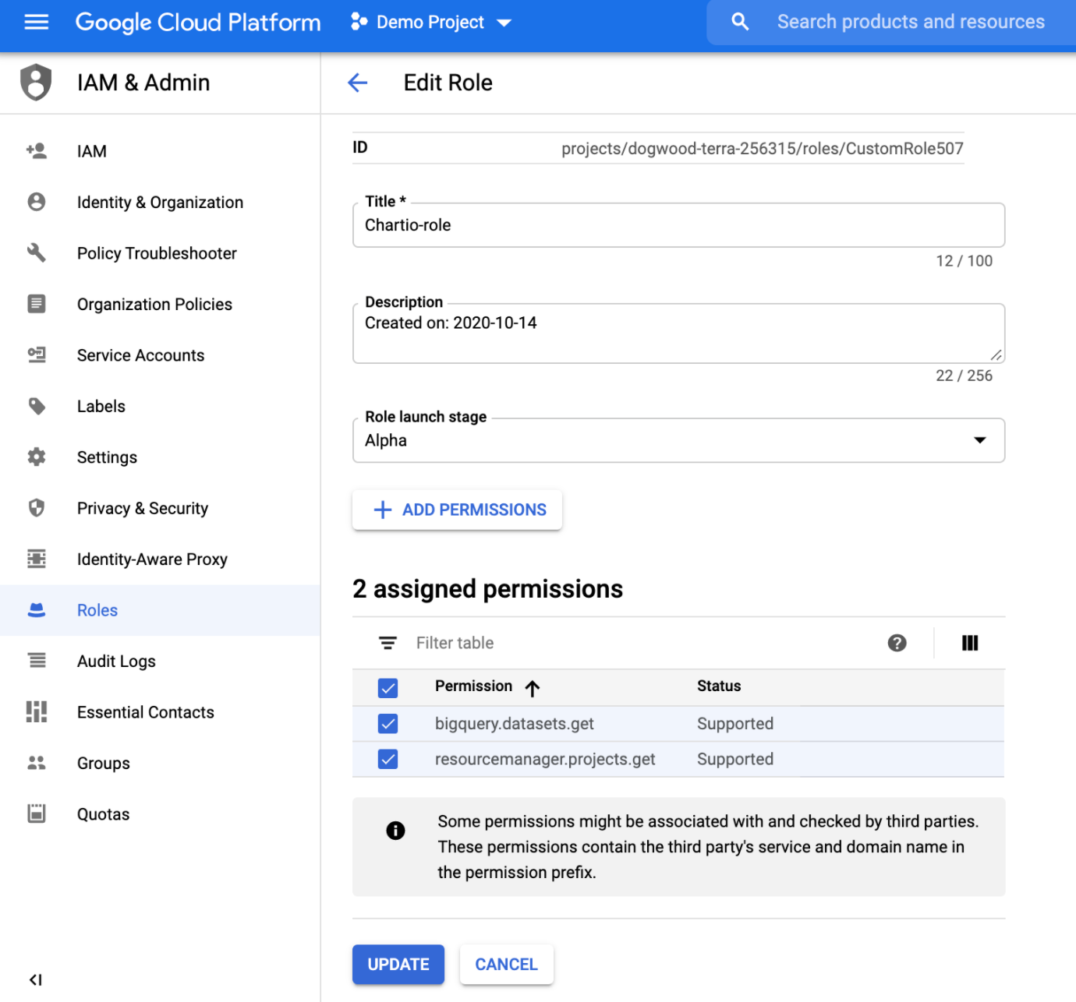Click the Search products and resources field
Image resolution: width=1076 pixels, height=1002 pixels.
[x=911, y=22]
